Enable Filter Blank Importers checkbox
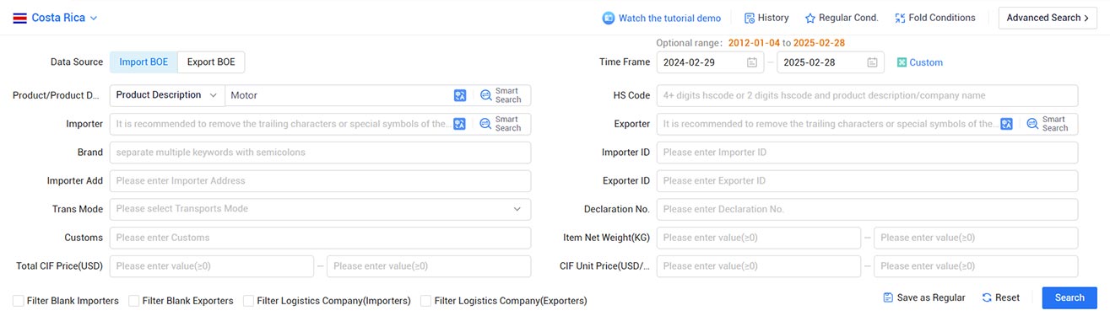 point(19,301)
